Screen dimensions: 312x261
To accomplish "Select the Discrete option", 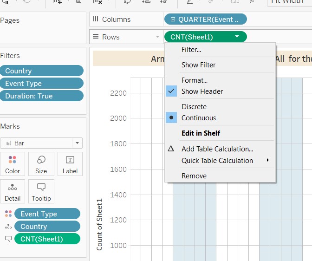I will pos(194,107).
